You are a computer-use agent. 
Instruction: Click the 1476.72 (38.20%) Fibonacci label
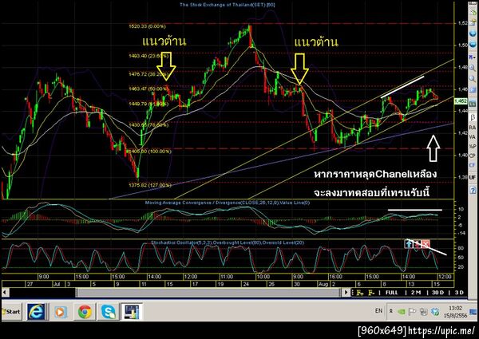tap(148, 74)
